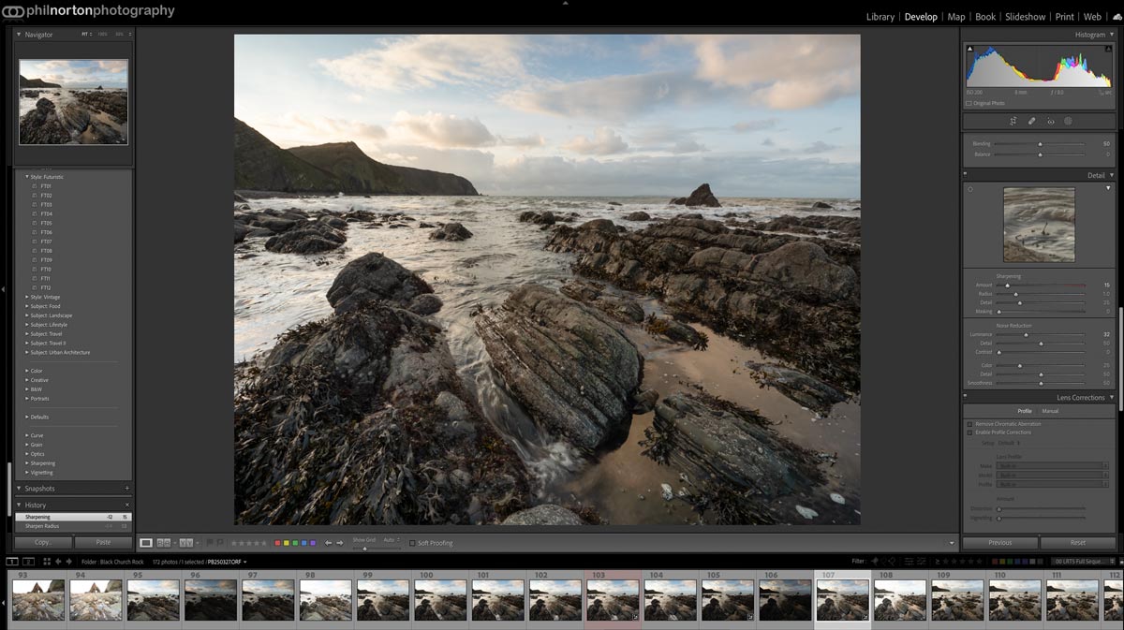Adjust the Luminance noise reduction slider
This screenshot has width=1124, height=630.
click(x=1026, y=334)
